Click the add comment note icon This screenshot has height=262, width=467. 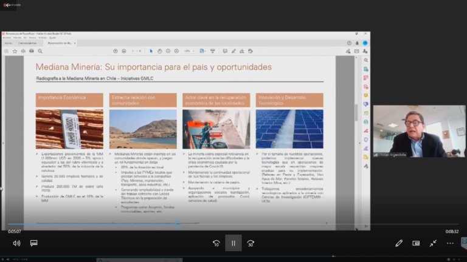pyautogui.click(x=224, y=51)
